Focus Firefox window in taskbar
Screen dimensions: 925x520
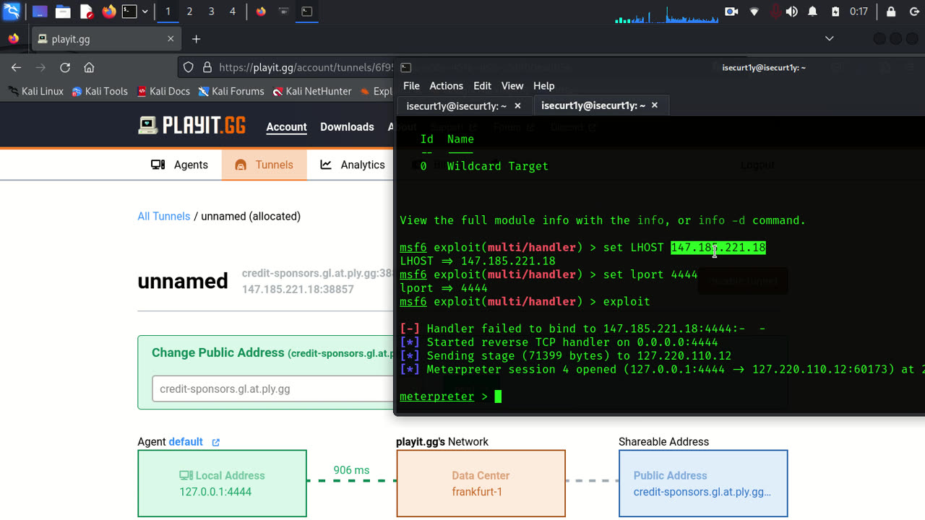261,12
